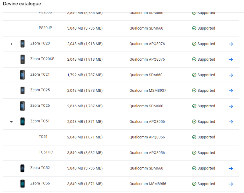Click the 2,816 MB (1,737 MB) RAM value
This screenshot has width=244, height=193.
tap(85, 106)
